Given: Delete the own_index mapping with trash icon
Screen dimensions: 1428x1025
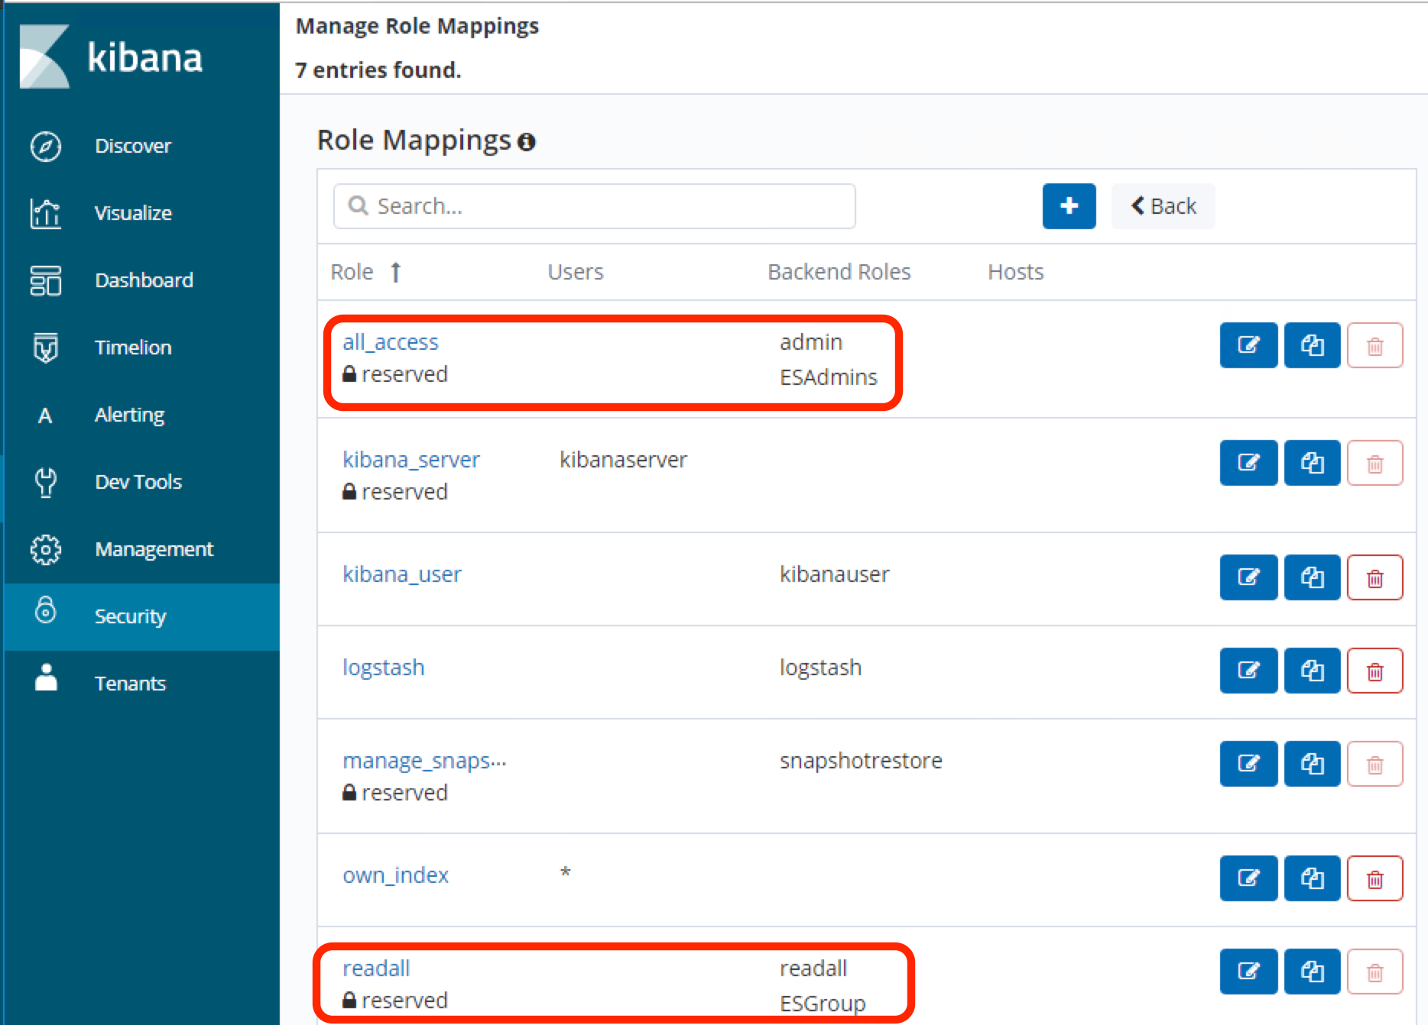Looking at the screenshot, I should [x=1374, y=878].
